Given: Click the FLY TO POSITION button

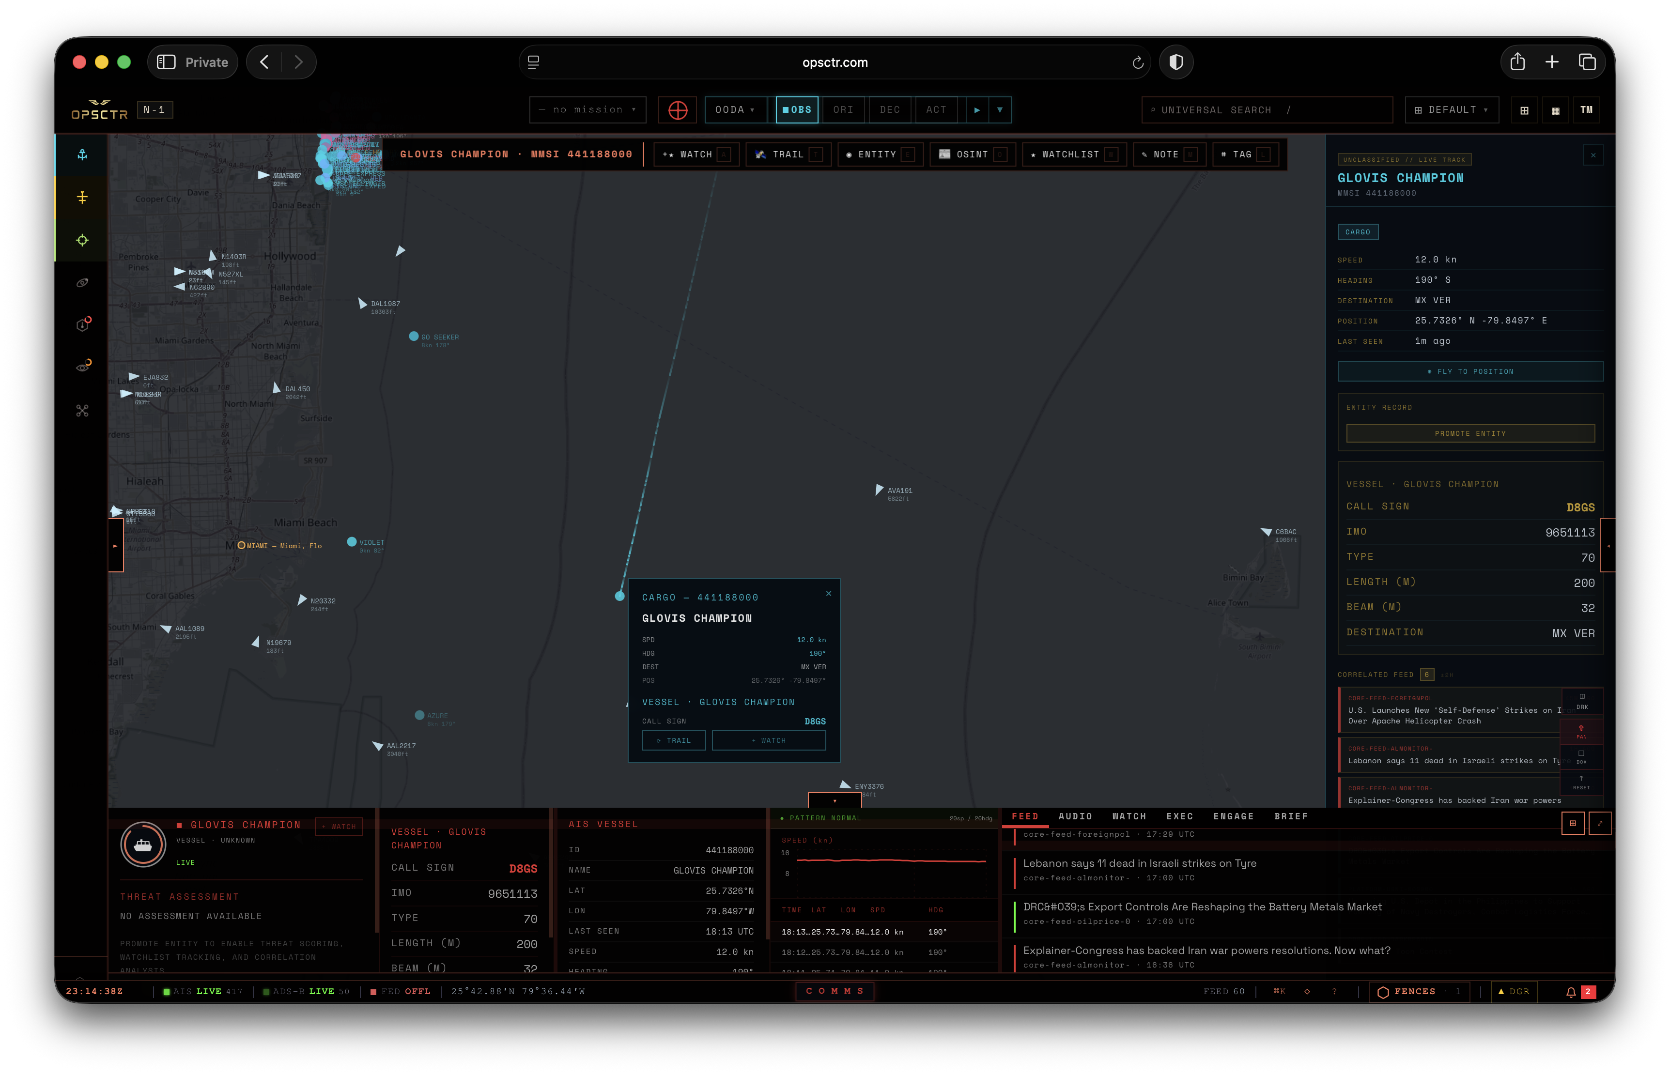Looking at the screenshot, I should [x=1469, y=371].
